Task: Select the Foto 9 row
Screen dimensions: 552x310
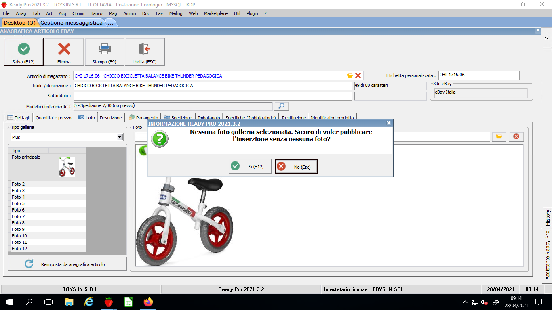Action: (x=47, y=229)
